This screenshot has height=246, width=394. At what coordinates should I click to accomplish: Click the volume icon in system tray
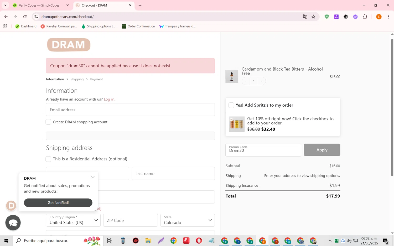tap(349, 240)
